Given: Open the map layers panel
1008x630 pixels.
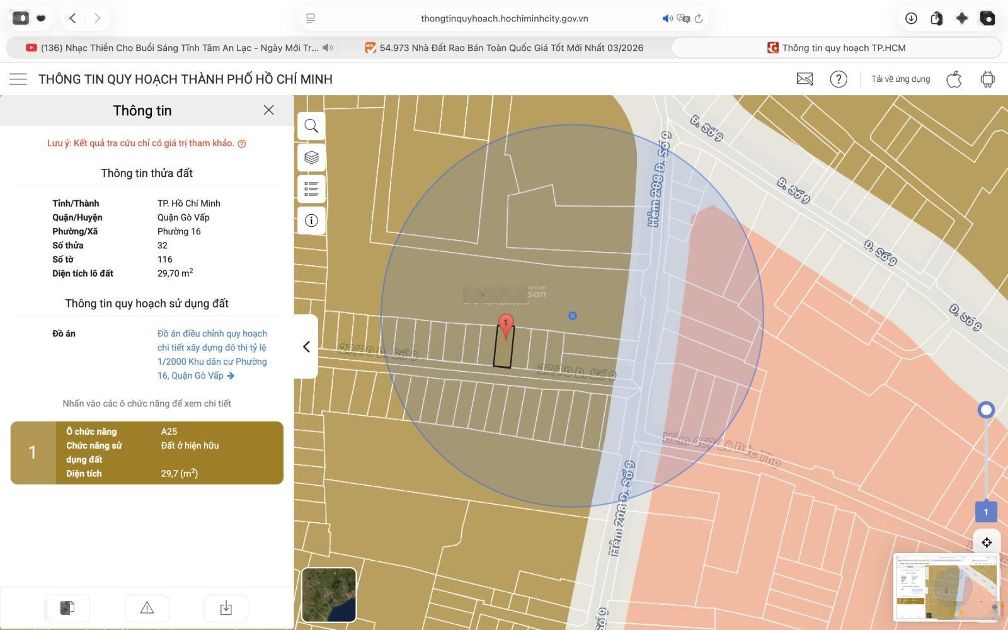Looking at the screenshot, I should 311,157.
